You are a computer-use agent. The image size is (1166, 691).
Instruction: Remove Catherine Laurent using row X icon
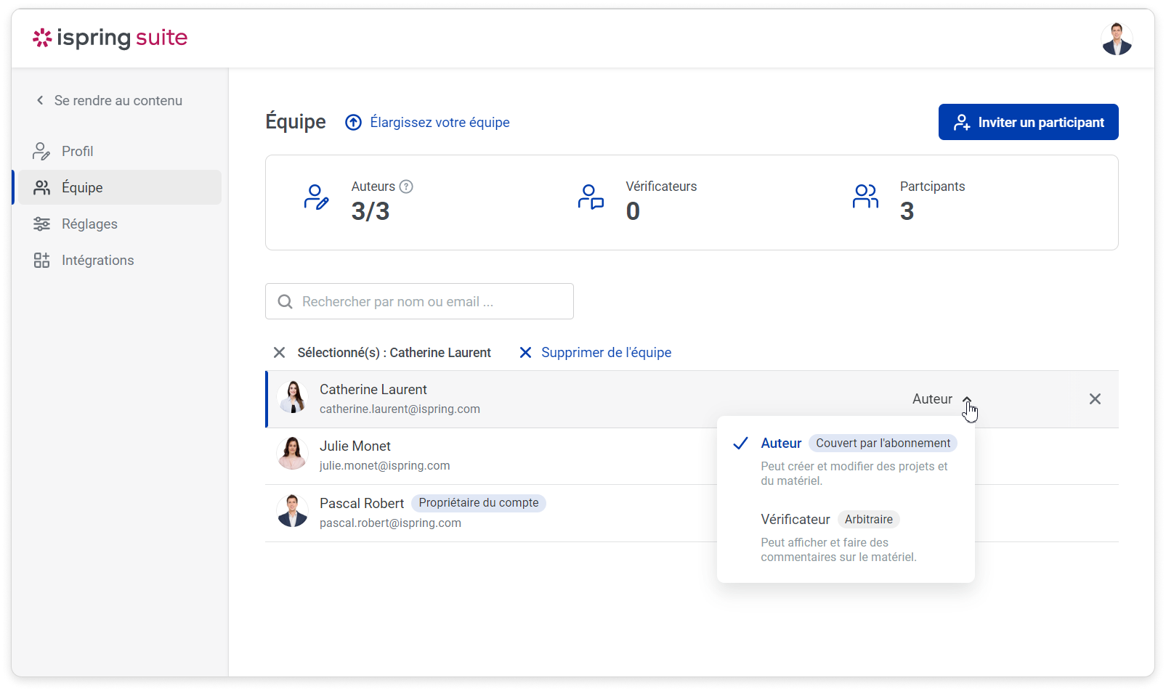[x=1095, y=399]
